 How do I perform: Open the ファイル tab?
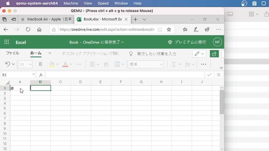pos(12,53)
